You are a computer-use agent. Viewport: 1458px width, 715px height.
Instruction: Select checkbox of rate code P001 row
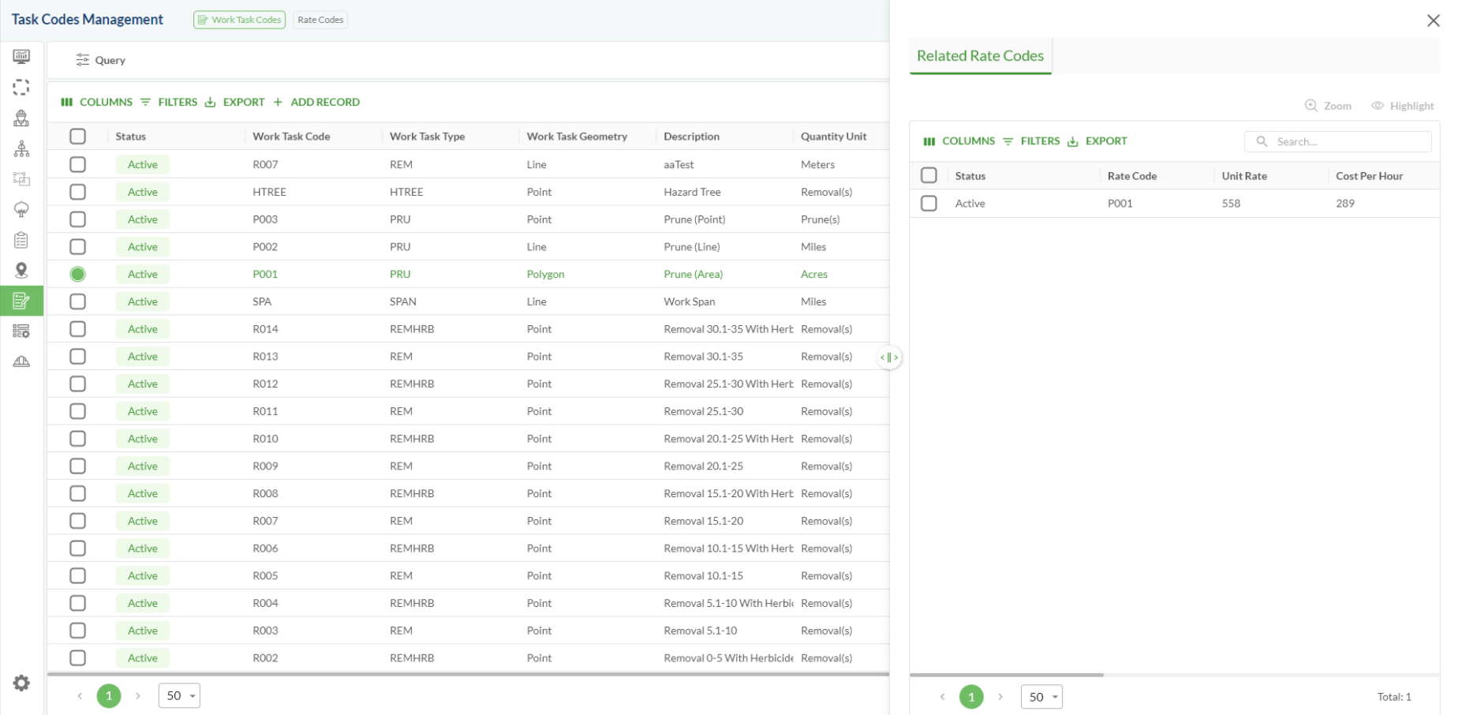point(929,204)
